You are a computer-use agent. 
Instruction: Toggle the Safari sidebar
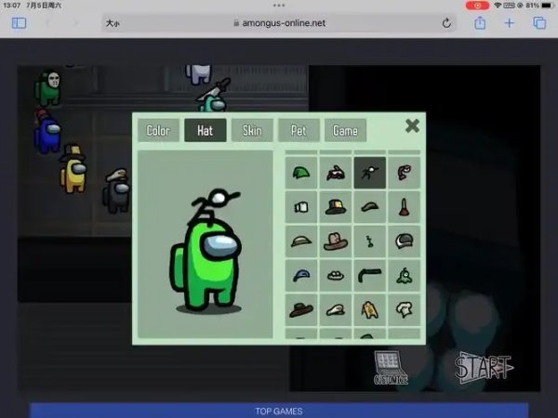pyautogui.click(x=19, y=23)
